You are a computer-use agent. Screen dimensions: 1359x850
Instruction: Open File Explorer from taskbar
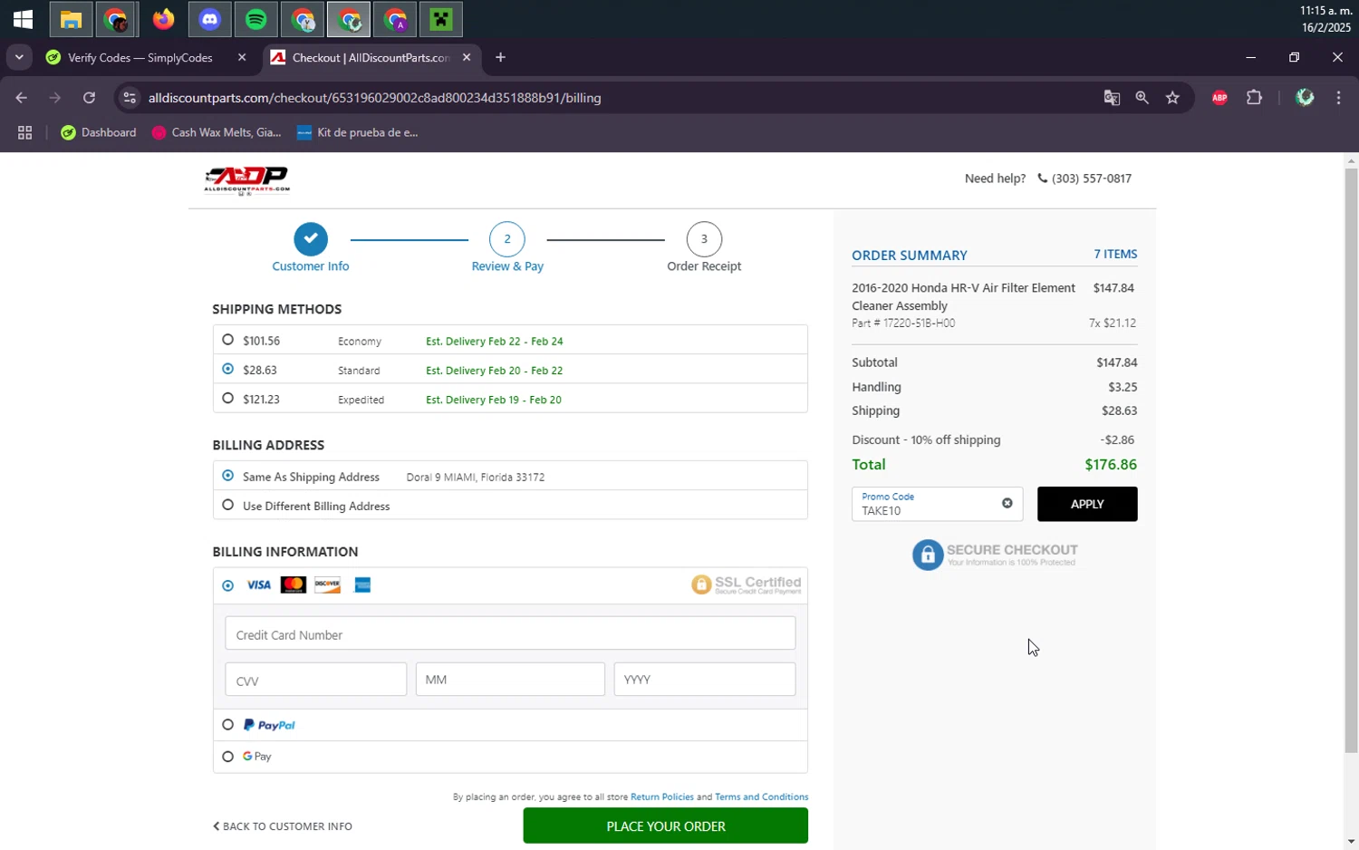(x=71, y=19)
